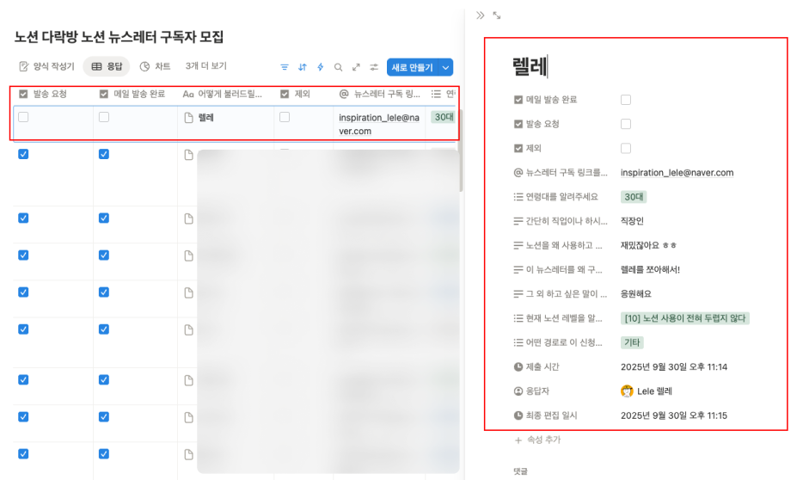Tick 메일 발송 완료 checkbox in the 렐레 table row
This screenshot has width=803, height=480.
pyautogui.click(x=104, y=117)
